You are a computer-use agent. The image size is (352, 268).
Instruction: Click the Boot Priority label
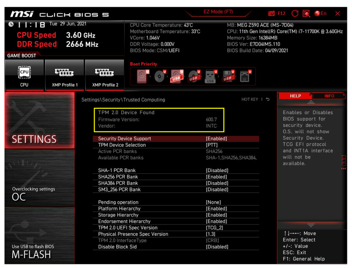tap(144, 64)
